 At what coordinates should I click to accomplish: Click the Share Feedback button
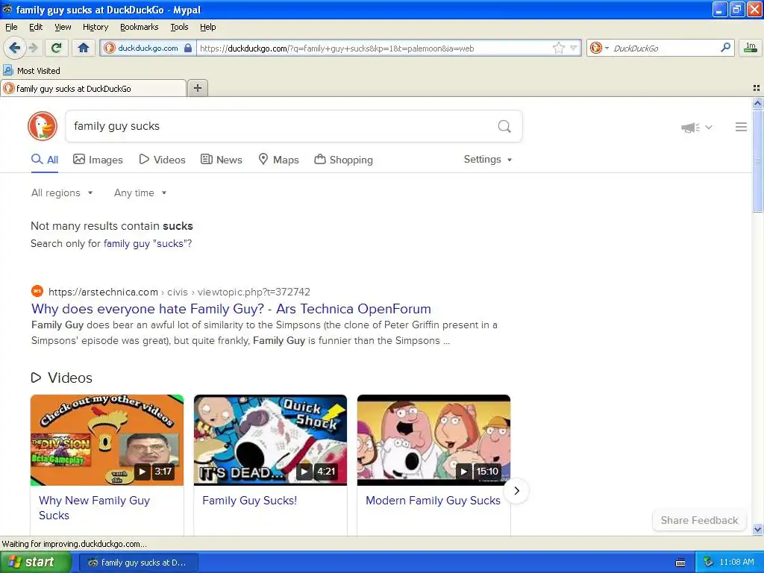(699, 520)
